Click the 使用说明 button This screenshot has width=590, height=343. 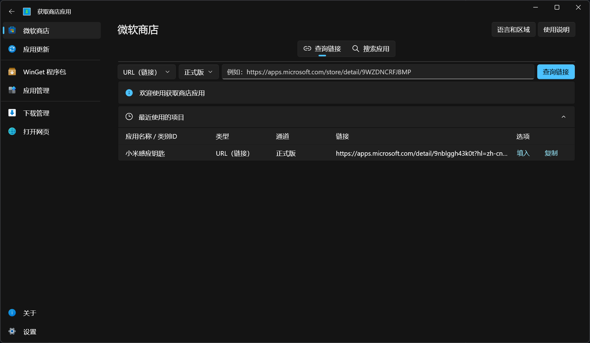click(556, 29)
